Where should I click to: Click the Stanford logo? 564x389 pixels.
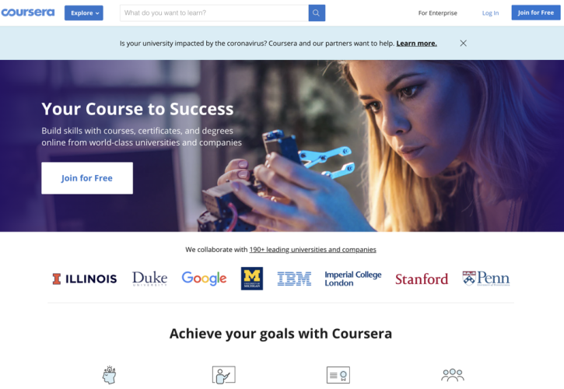(x=422, y=279)
